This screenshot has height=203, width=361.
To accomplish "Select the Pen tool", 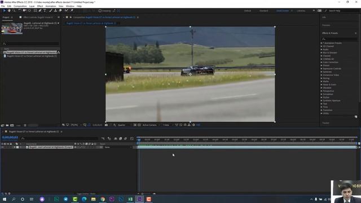I will 40,11.
